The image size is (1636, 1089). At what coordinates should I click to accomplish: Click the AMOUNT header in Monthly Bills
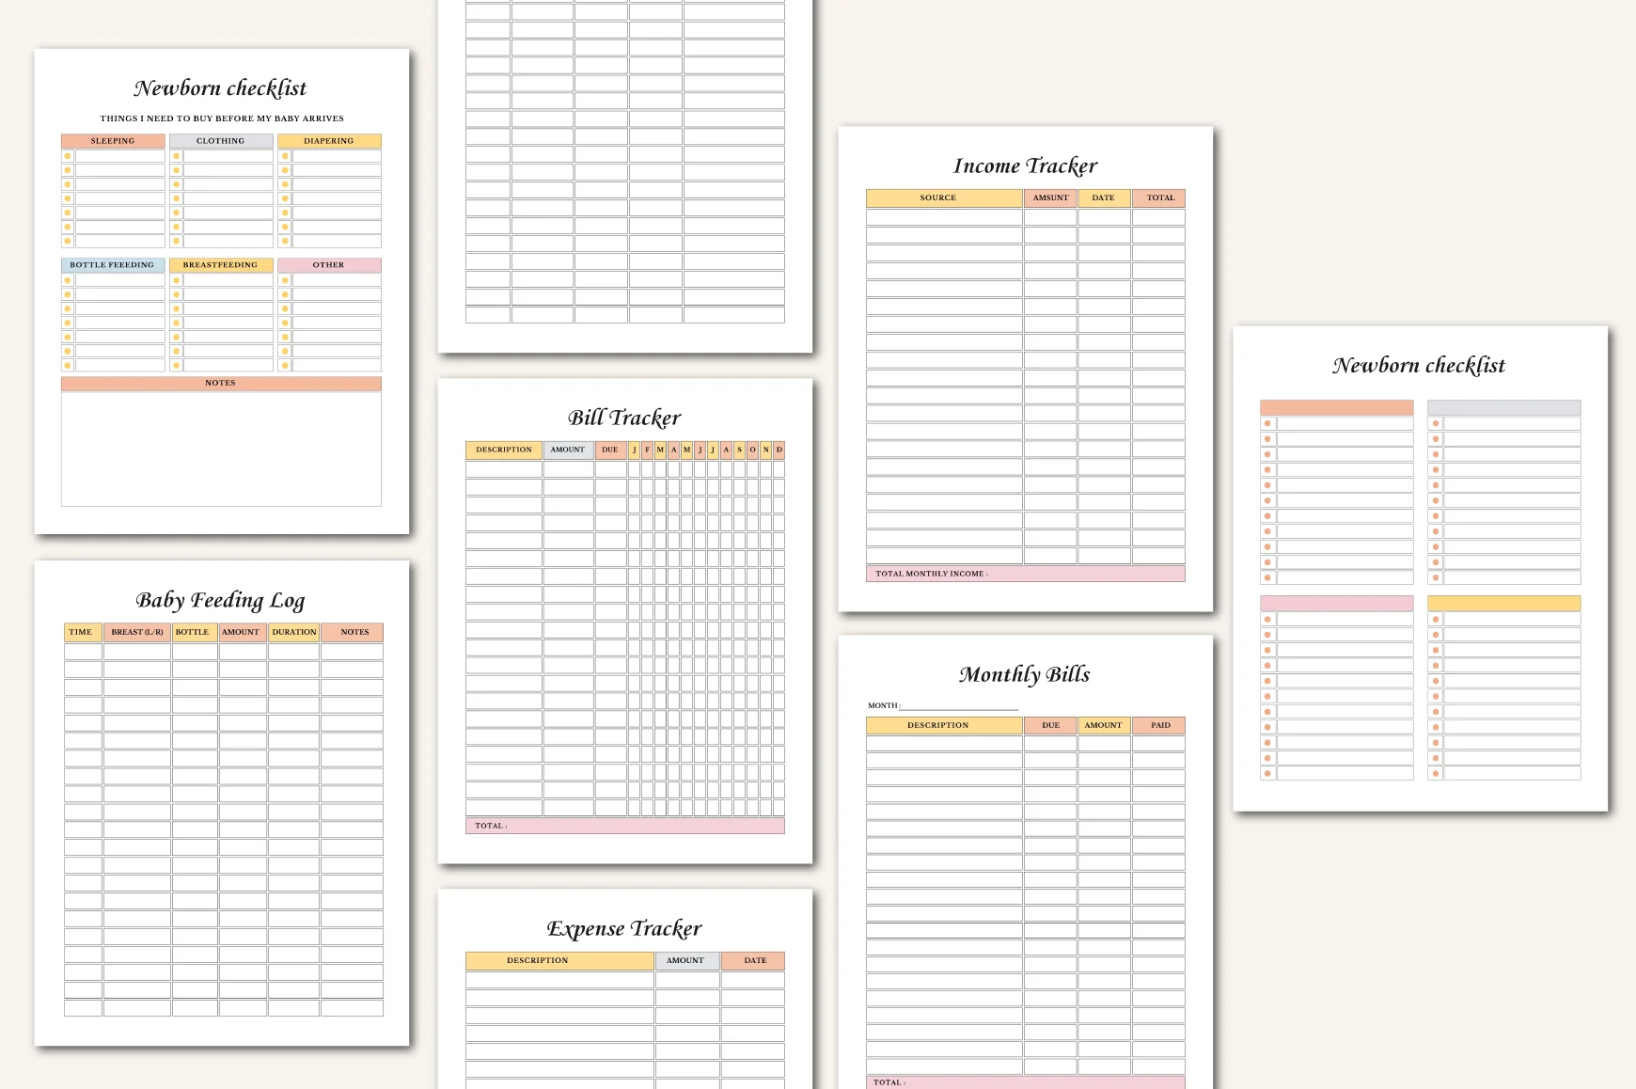(x=1104, y=725)
